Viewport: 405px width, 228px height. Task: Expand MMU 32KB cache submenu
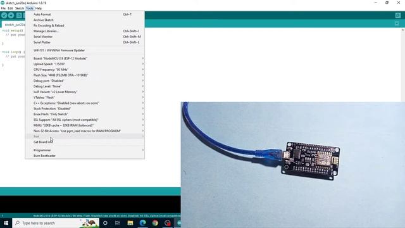coord(85,125)
